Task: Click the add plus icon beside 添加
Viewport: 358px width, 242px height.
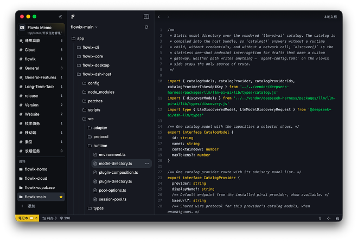Action: point(22,206)
